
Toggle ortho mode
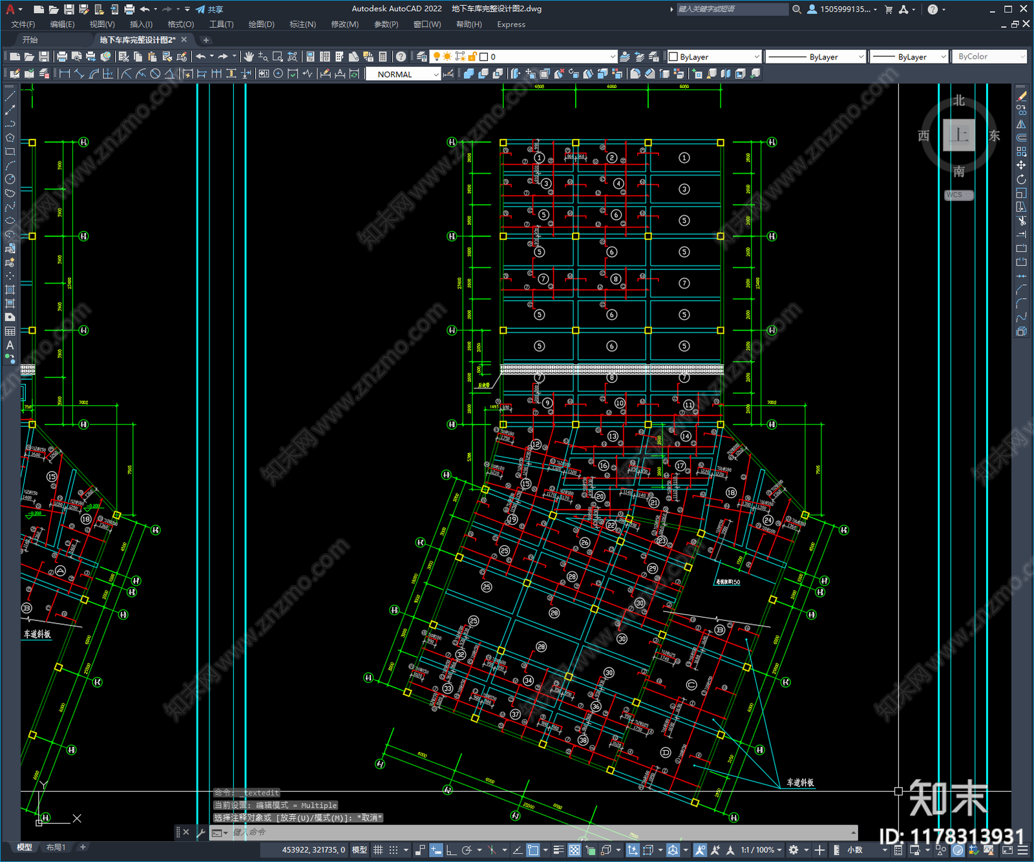pyautogui.click(x=451, y=850)
